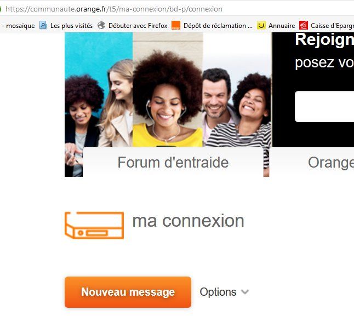Click the ma connexion heading text
This screenshot has height=316, width=354.
188,221
